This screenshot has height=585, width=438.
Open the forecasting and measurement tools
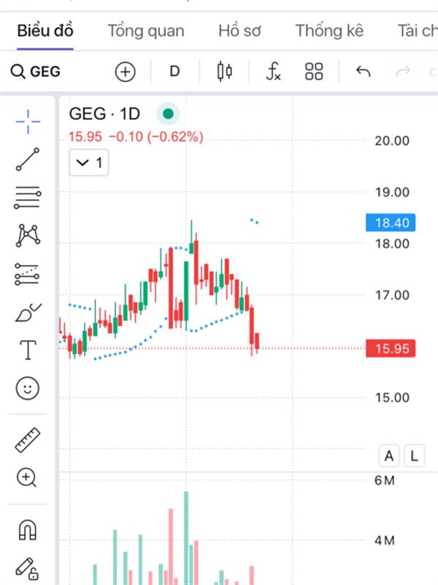(x=27, y=274)
